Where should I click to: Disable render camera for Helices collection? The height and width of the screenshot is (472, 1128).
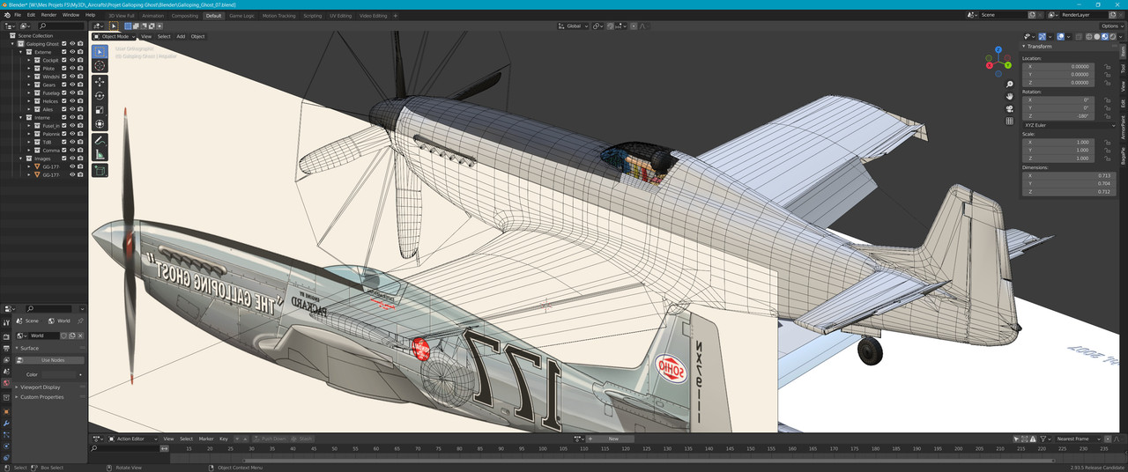click(80, 101)
